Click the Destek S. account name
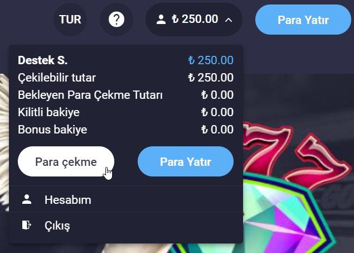The width and height of the screenshot is (354, 253). coord(43,60)
